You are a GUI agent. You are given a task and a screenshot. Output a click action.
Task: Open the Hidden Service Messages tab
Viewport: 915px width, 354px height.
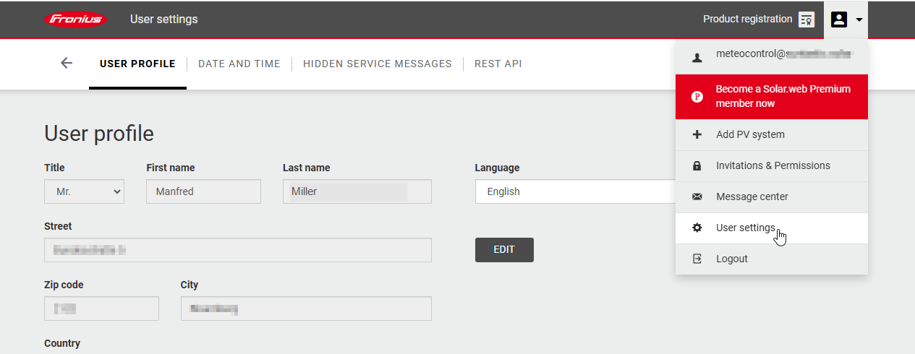click(x=377, y=64)
